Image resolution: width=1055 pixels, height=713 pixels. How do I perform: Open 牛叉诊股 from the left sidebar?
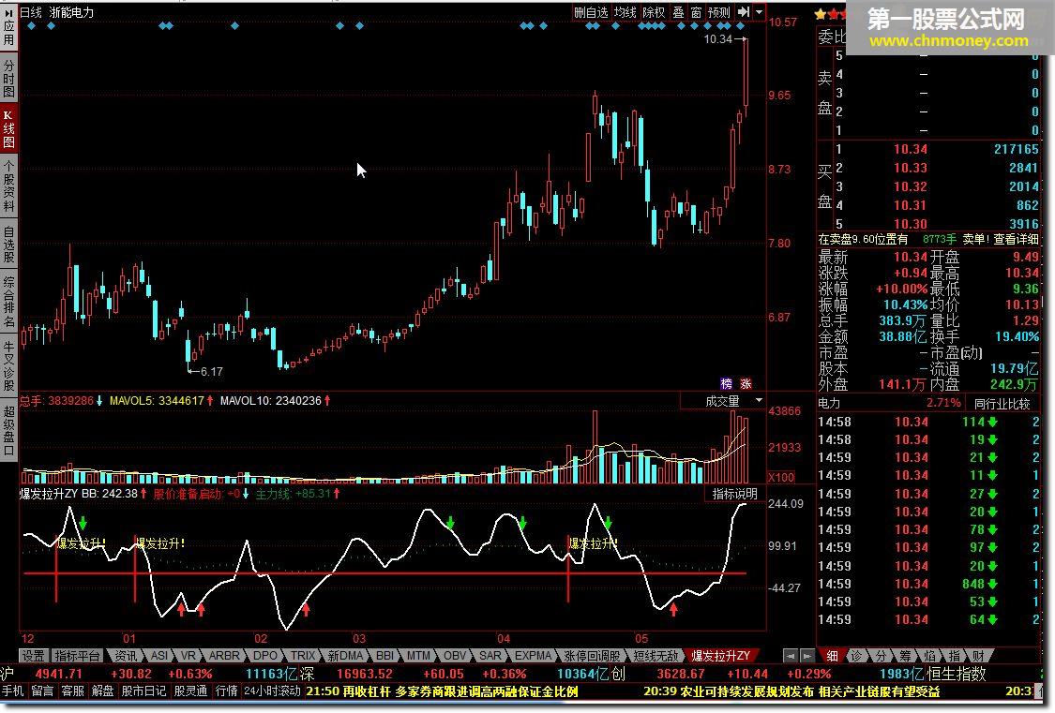pos(8,365)
